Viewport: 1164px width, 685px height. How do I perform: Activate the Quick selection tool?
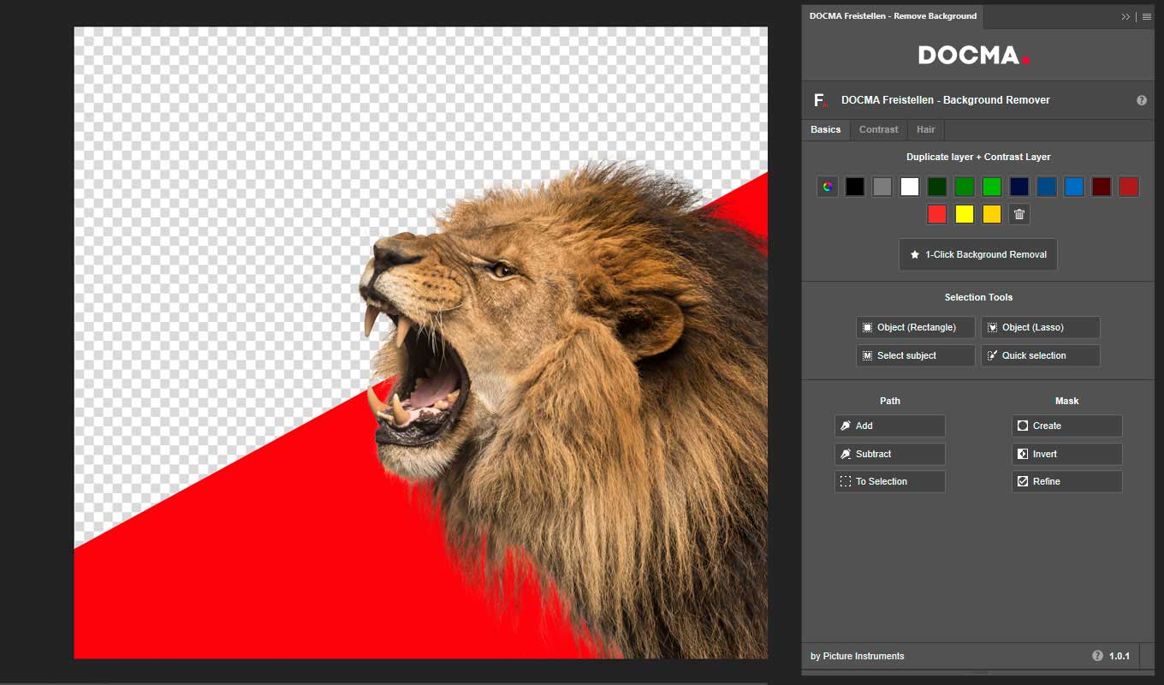1040,355
